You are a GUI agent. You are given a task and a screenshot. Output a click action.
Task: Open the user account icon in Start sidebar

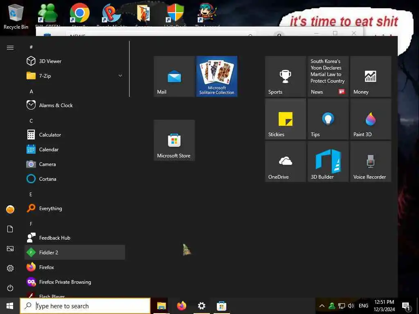pos(10,209)
